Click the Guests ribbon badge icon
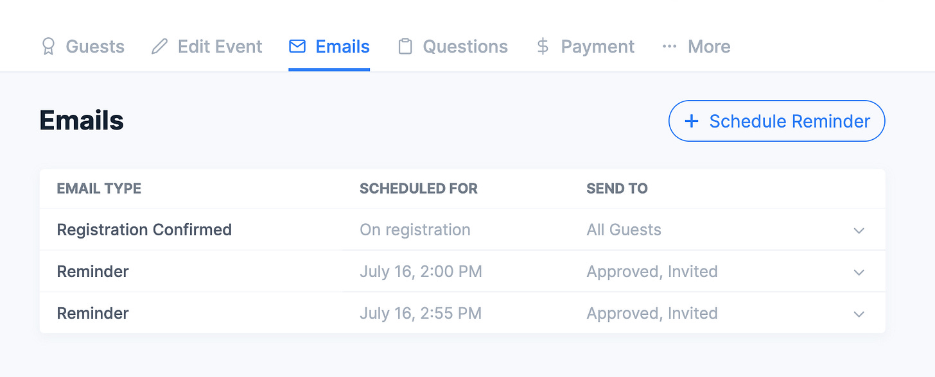935x377 pixels. pyautogui.click(x=48, y=47)
